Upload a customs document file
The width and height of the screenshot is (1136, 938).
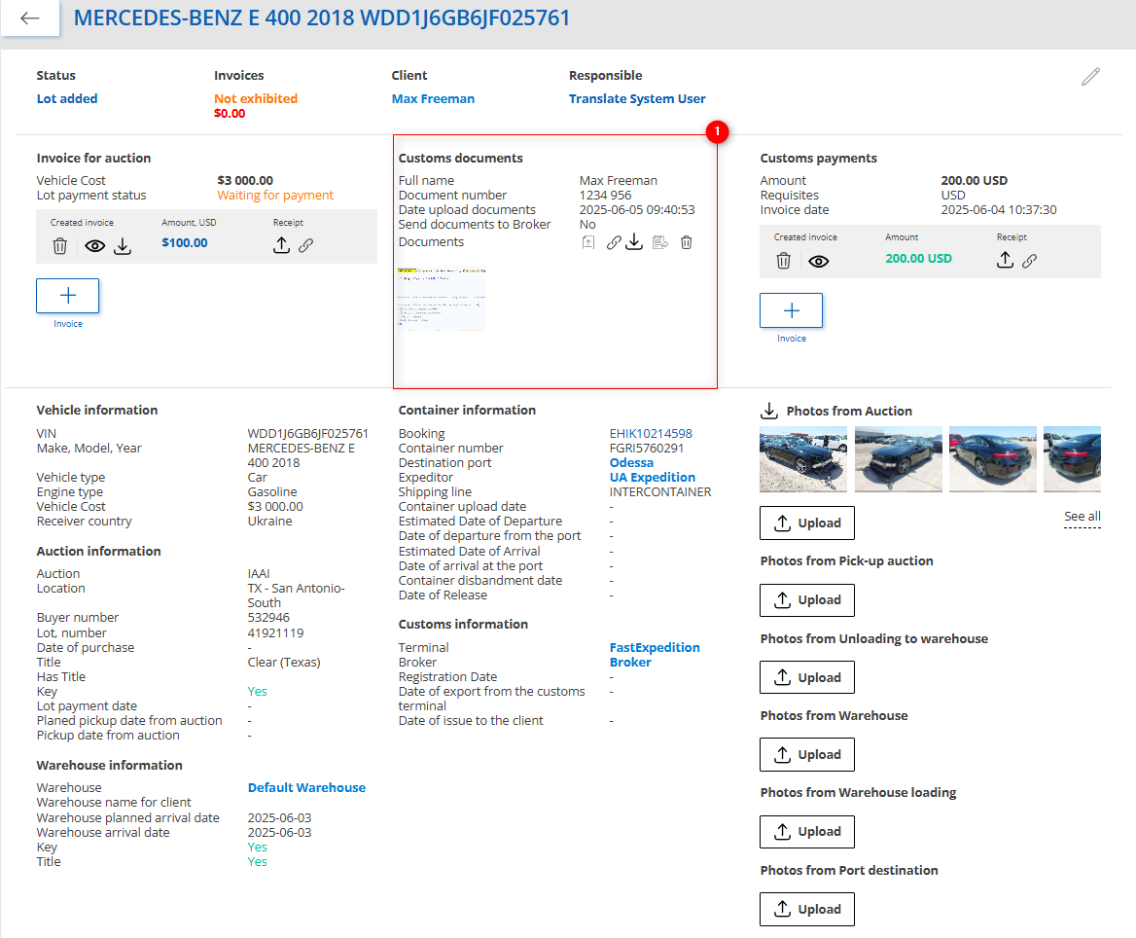pos(588,242)
